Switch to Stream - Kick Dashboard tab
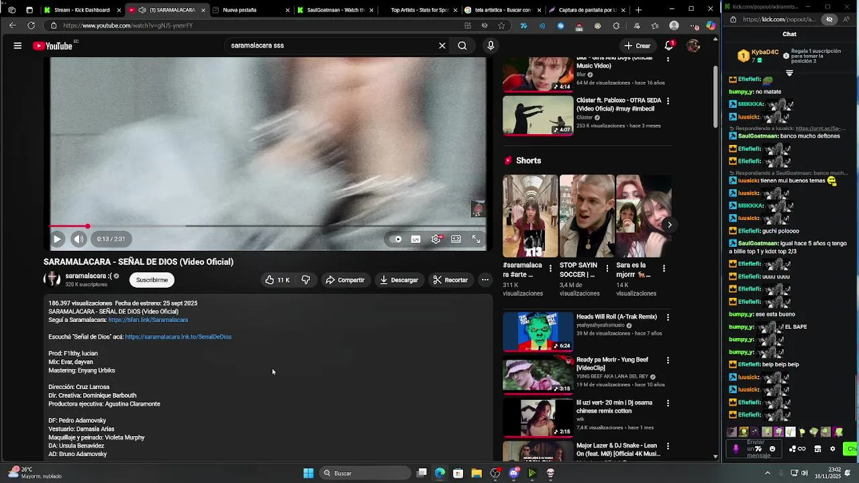 pos(82,10)
